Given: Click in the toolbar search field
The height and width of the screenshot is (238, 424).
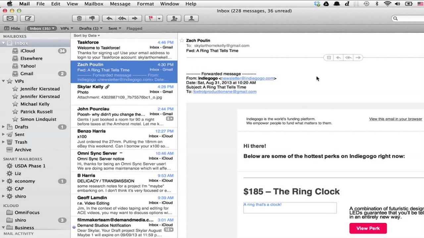Looking at the screenshot, I should 408,19.
